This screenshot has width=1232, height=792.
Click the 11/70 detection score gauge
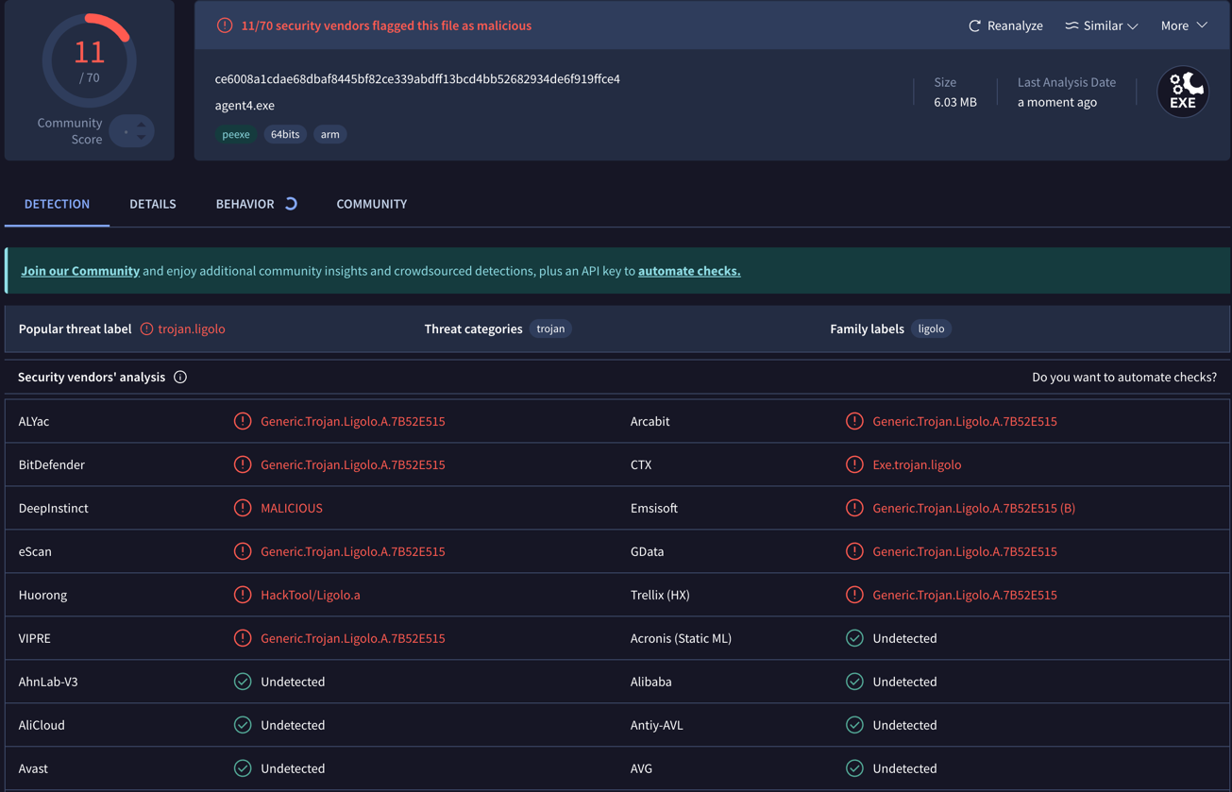90,60
